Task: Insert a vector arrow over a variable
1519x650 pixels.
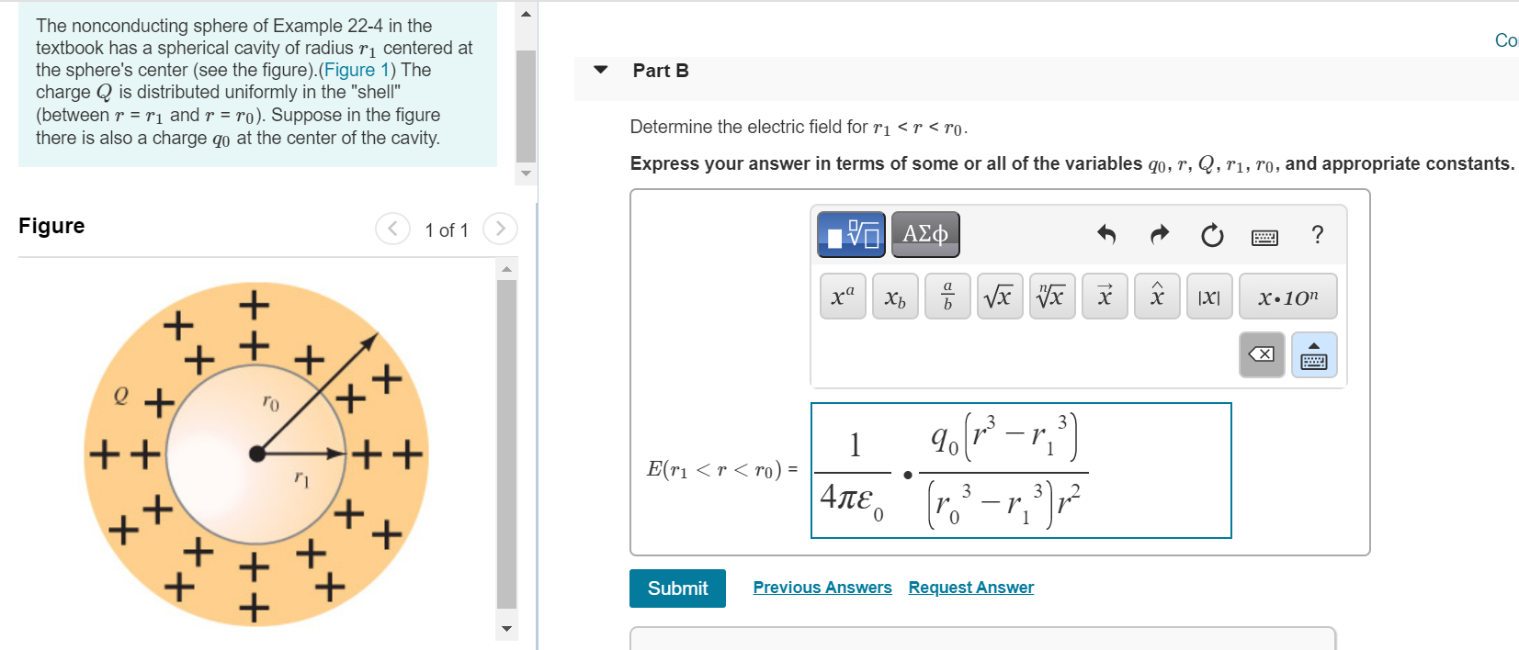Action: click(x=1104, y=296)
